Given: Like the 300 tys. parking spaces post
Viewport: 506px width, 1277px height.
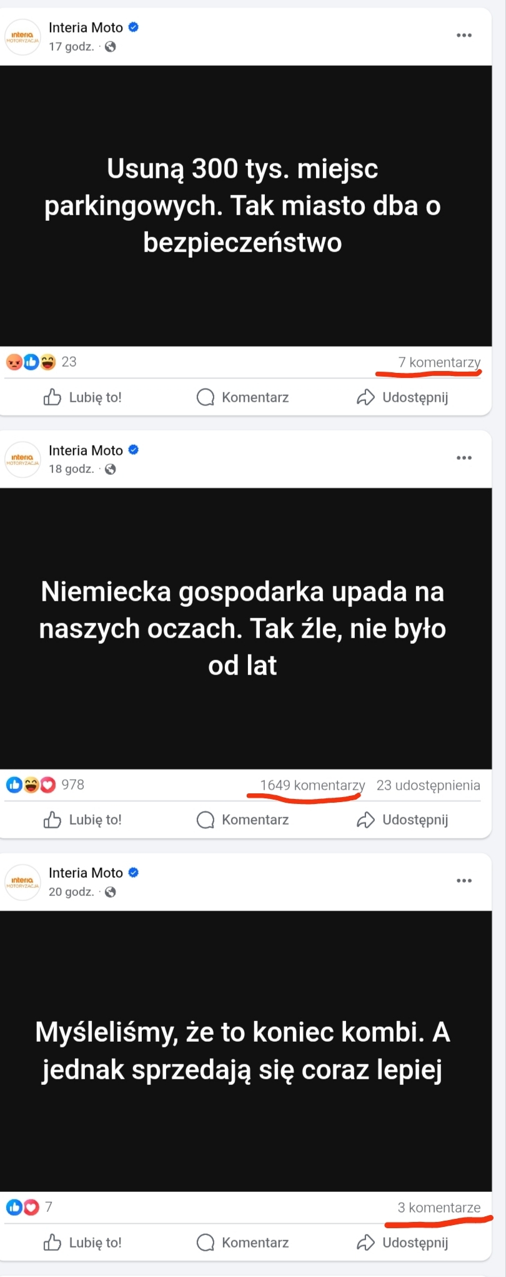Looking at the screenshot, I should [x=83, y=397].
